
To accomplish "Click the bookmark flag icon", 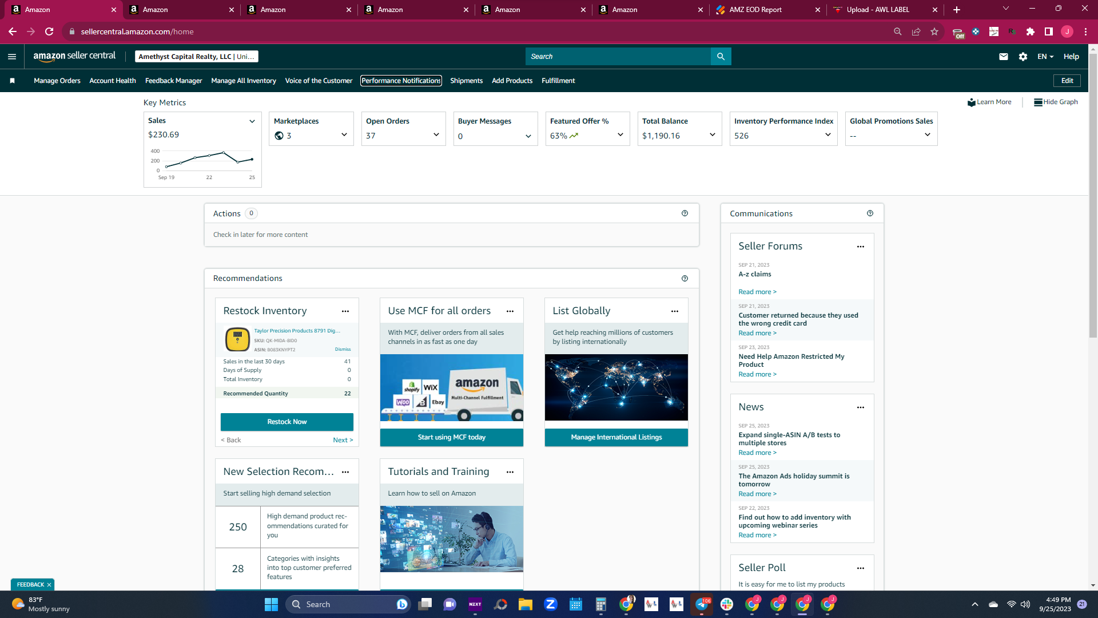I will tap(12, 81).
